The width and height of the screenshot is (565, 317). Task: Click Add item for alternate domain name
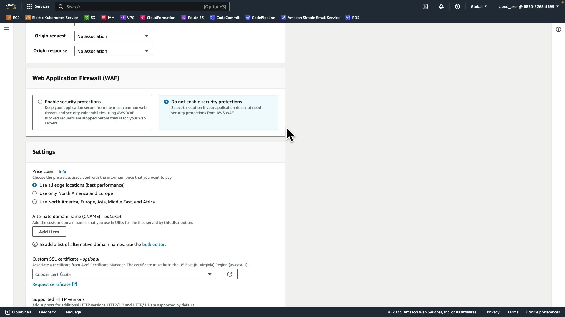pyautogui.click(x=49, y=232)
